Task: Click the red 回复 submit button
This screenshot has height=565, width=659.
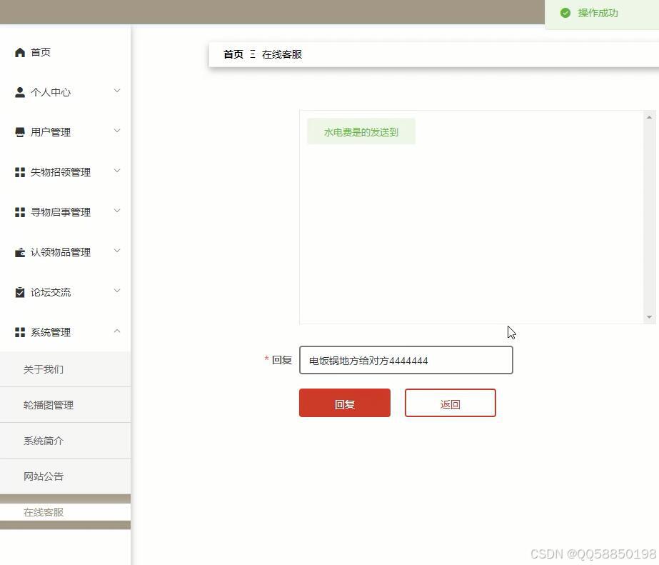Action: pyautogui.click(x=344, y=403)
